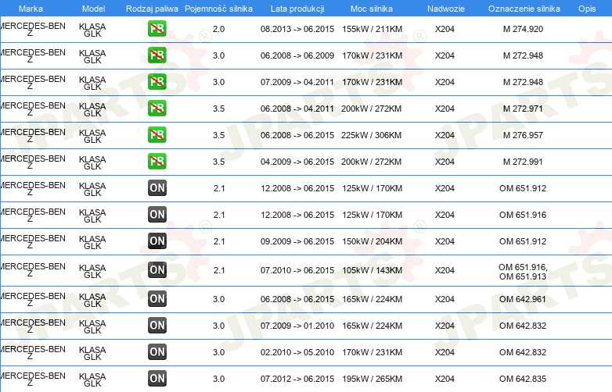Click production years 07.2010 -> 06.2015

pos(297,270)
